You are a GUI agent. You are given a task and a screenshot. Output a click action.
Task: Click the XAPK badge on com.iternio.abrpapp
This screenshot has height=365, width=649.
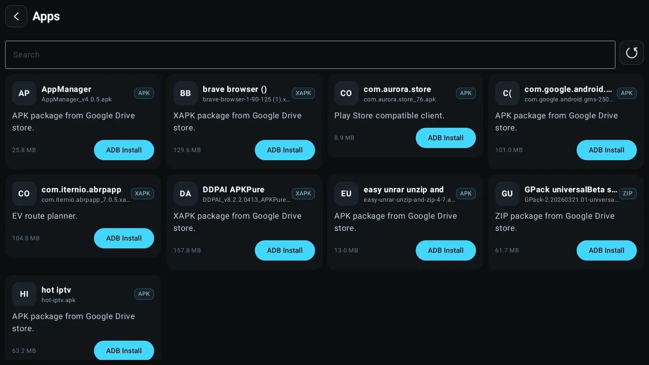[142, 193]
